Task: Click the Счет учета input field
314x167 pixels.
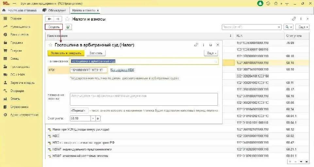Action: pyautogui.click(x=80, y=118)
